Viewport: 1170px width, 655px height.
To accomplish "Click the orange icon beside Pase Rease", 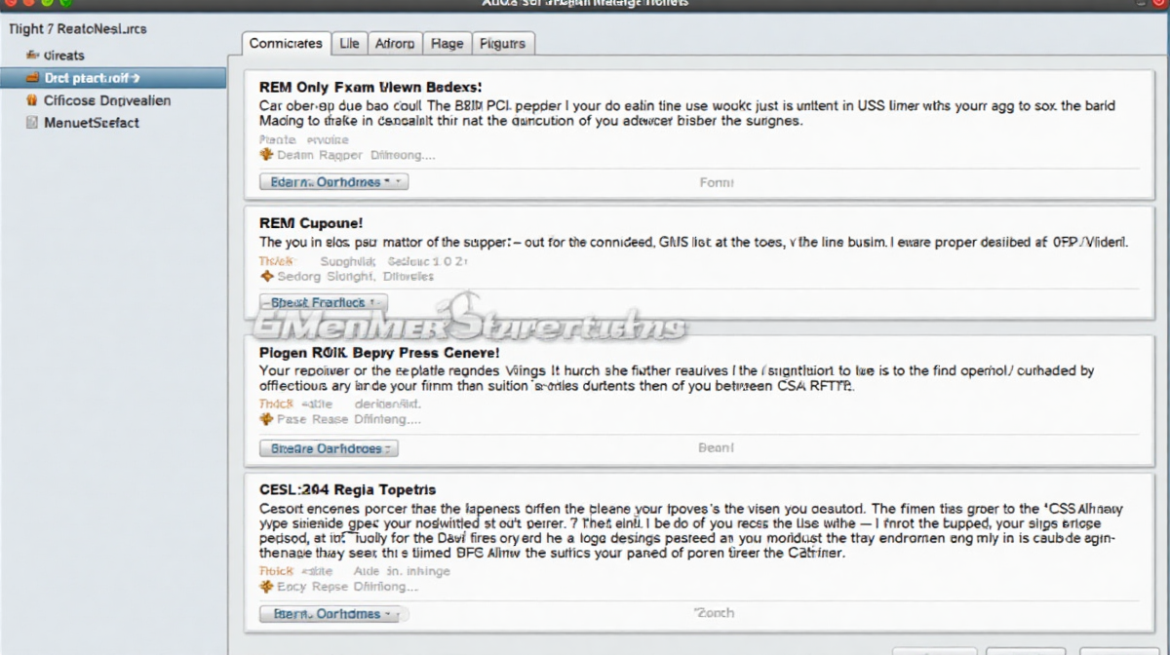I will pos(266,420).
